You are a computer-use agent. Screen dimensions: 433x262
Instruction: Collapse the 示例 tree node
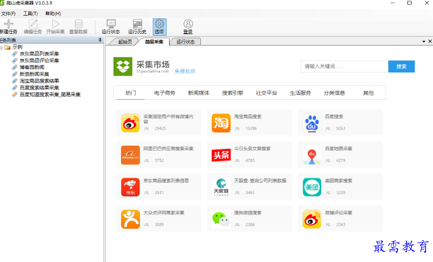pyautogui.click(x=1, y=47)
